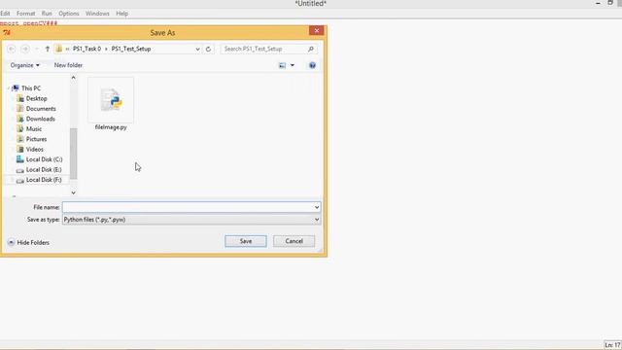Open the view options dropdown arrow
Image resolution: width=622 pixels, height=350 pixels.
click(x=293, y=65)
